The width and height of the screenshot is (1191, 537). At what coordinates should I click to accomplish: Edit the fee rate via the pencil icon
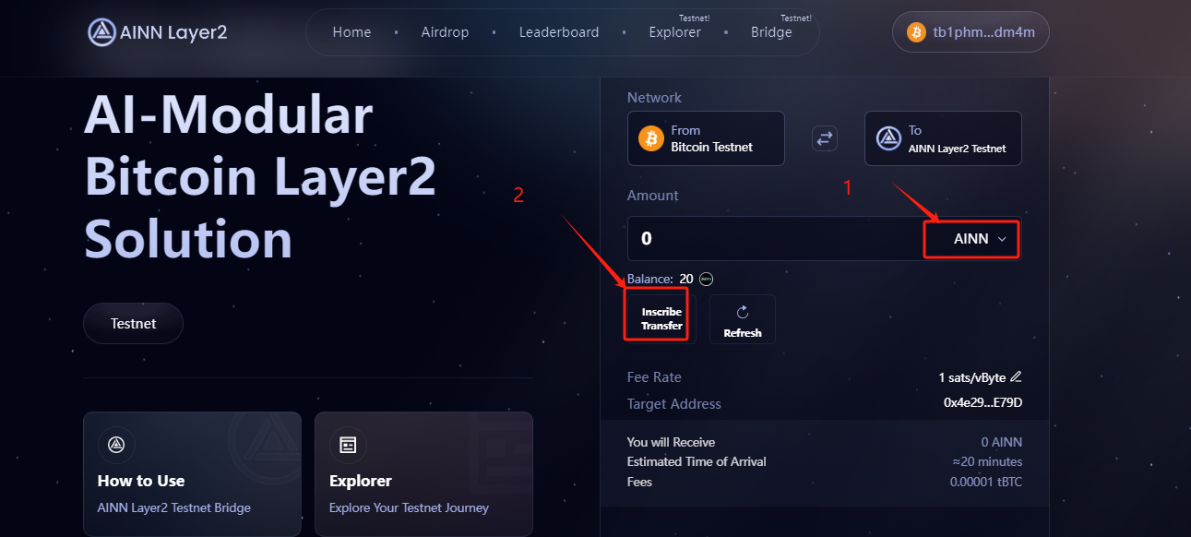point(1016,376)
